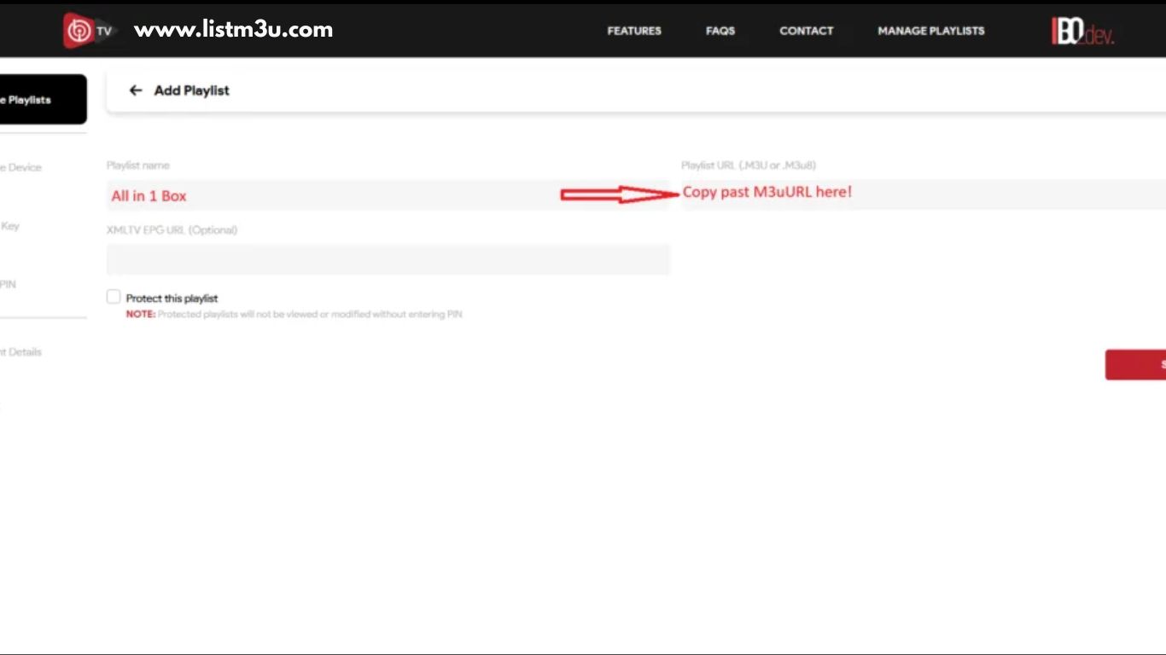Click the red Save button
This screenshot has width=1166, height=655.
tap(1144, 364)
